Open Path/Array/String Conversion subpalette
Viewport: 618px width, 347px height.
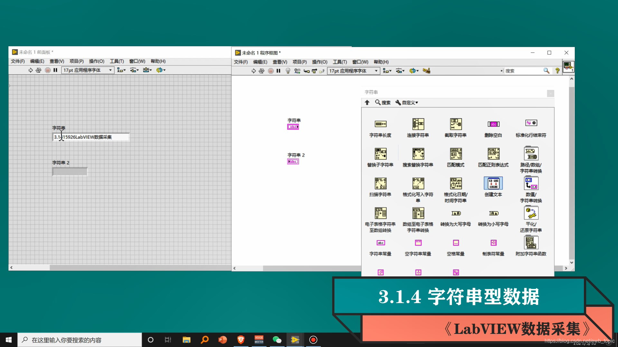531,154
